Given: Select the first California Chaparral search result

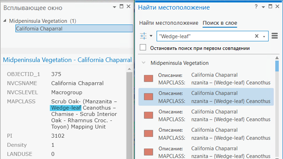Looking at the screenshot, I should pyautogui.click(x=206, y=79).
